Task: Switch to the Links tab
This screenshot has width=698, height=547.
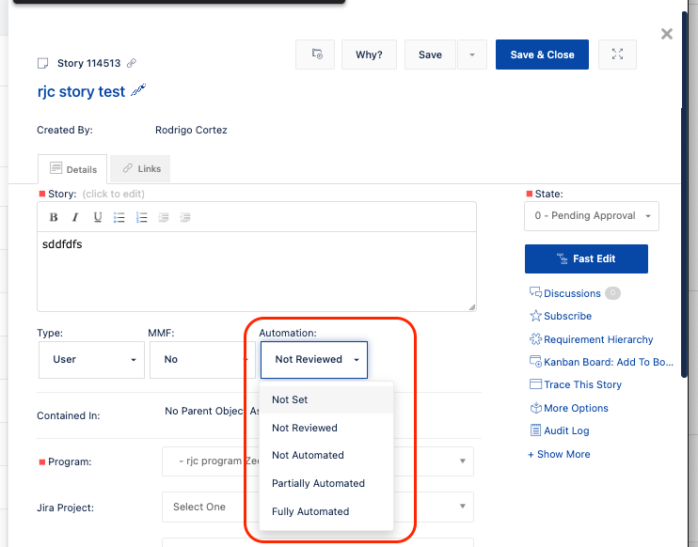Action: [140, 168]
